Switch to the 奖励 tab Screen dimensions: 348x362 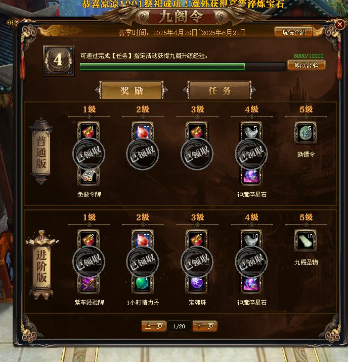click(x=131, y=90)
